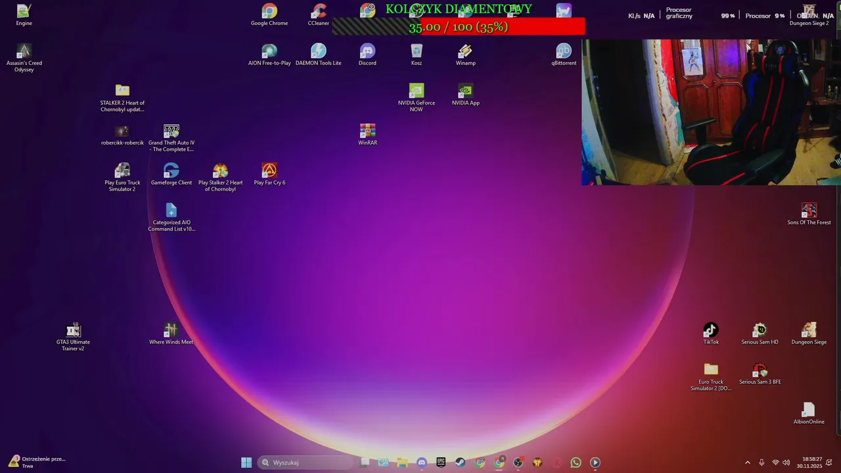Image resolution: width=841 pixels, height=473 pixels.
Task: Open Google Chrome desktop shortcut
Action: click(x=269, y=14)
